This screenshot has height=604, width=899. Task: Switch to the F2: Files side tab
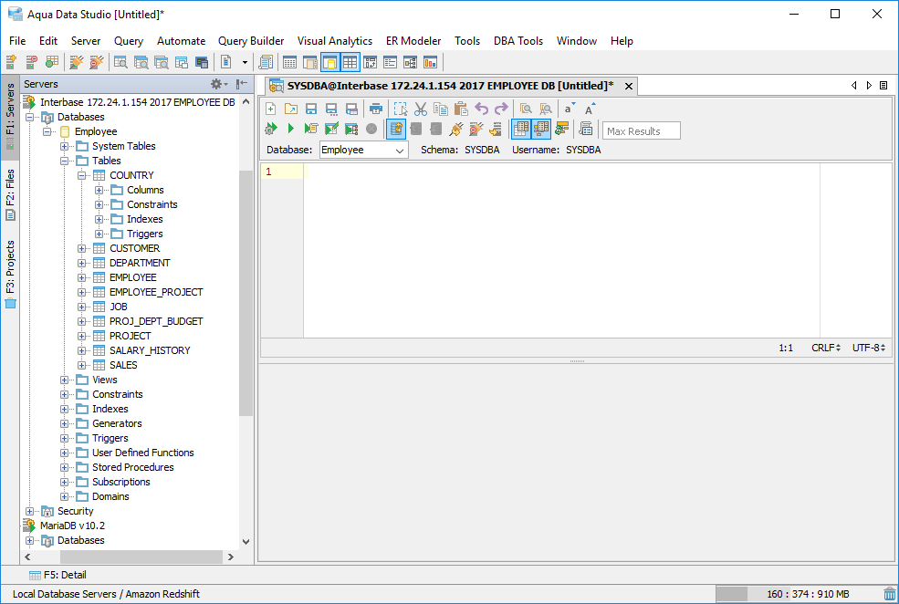10,194
